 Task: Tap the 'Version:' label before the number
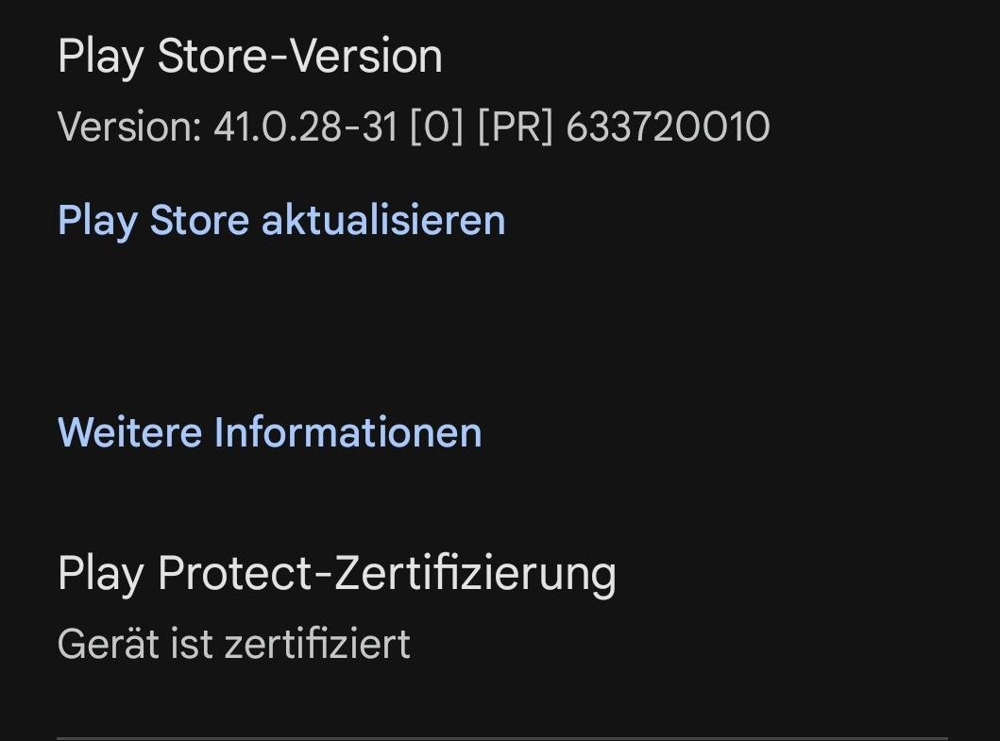point(129,127)
